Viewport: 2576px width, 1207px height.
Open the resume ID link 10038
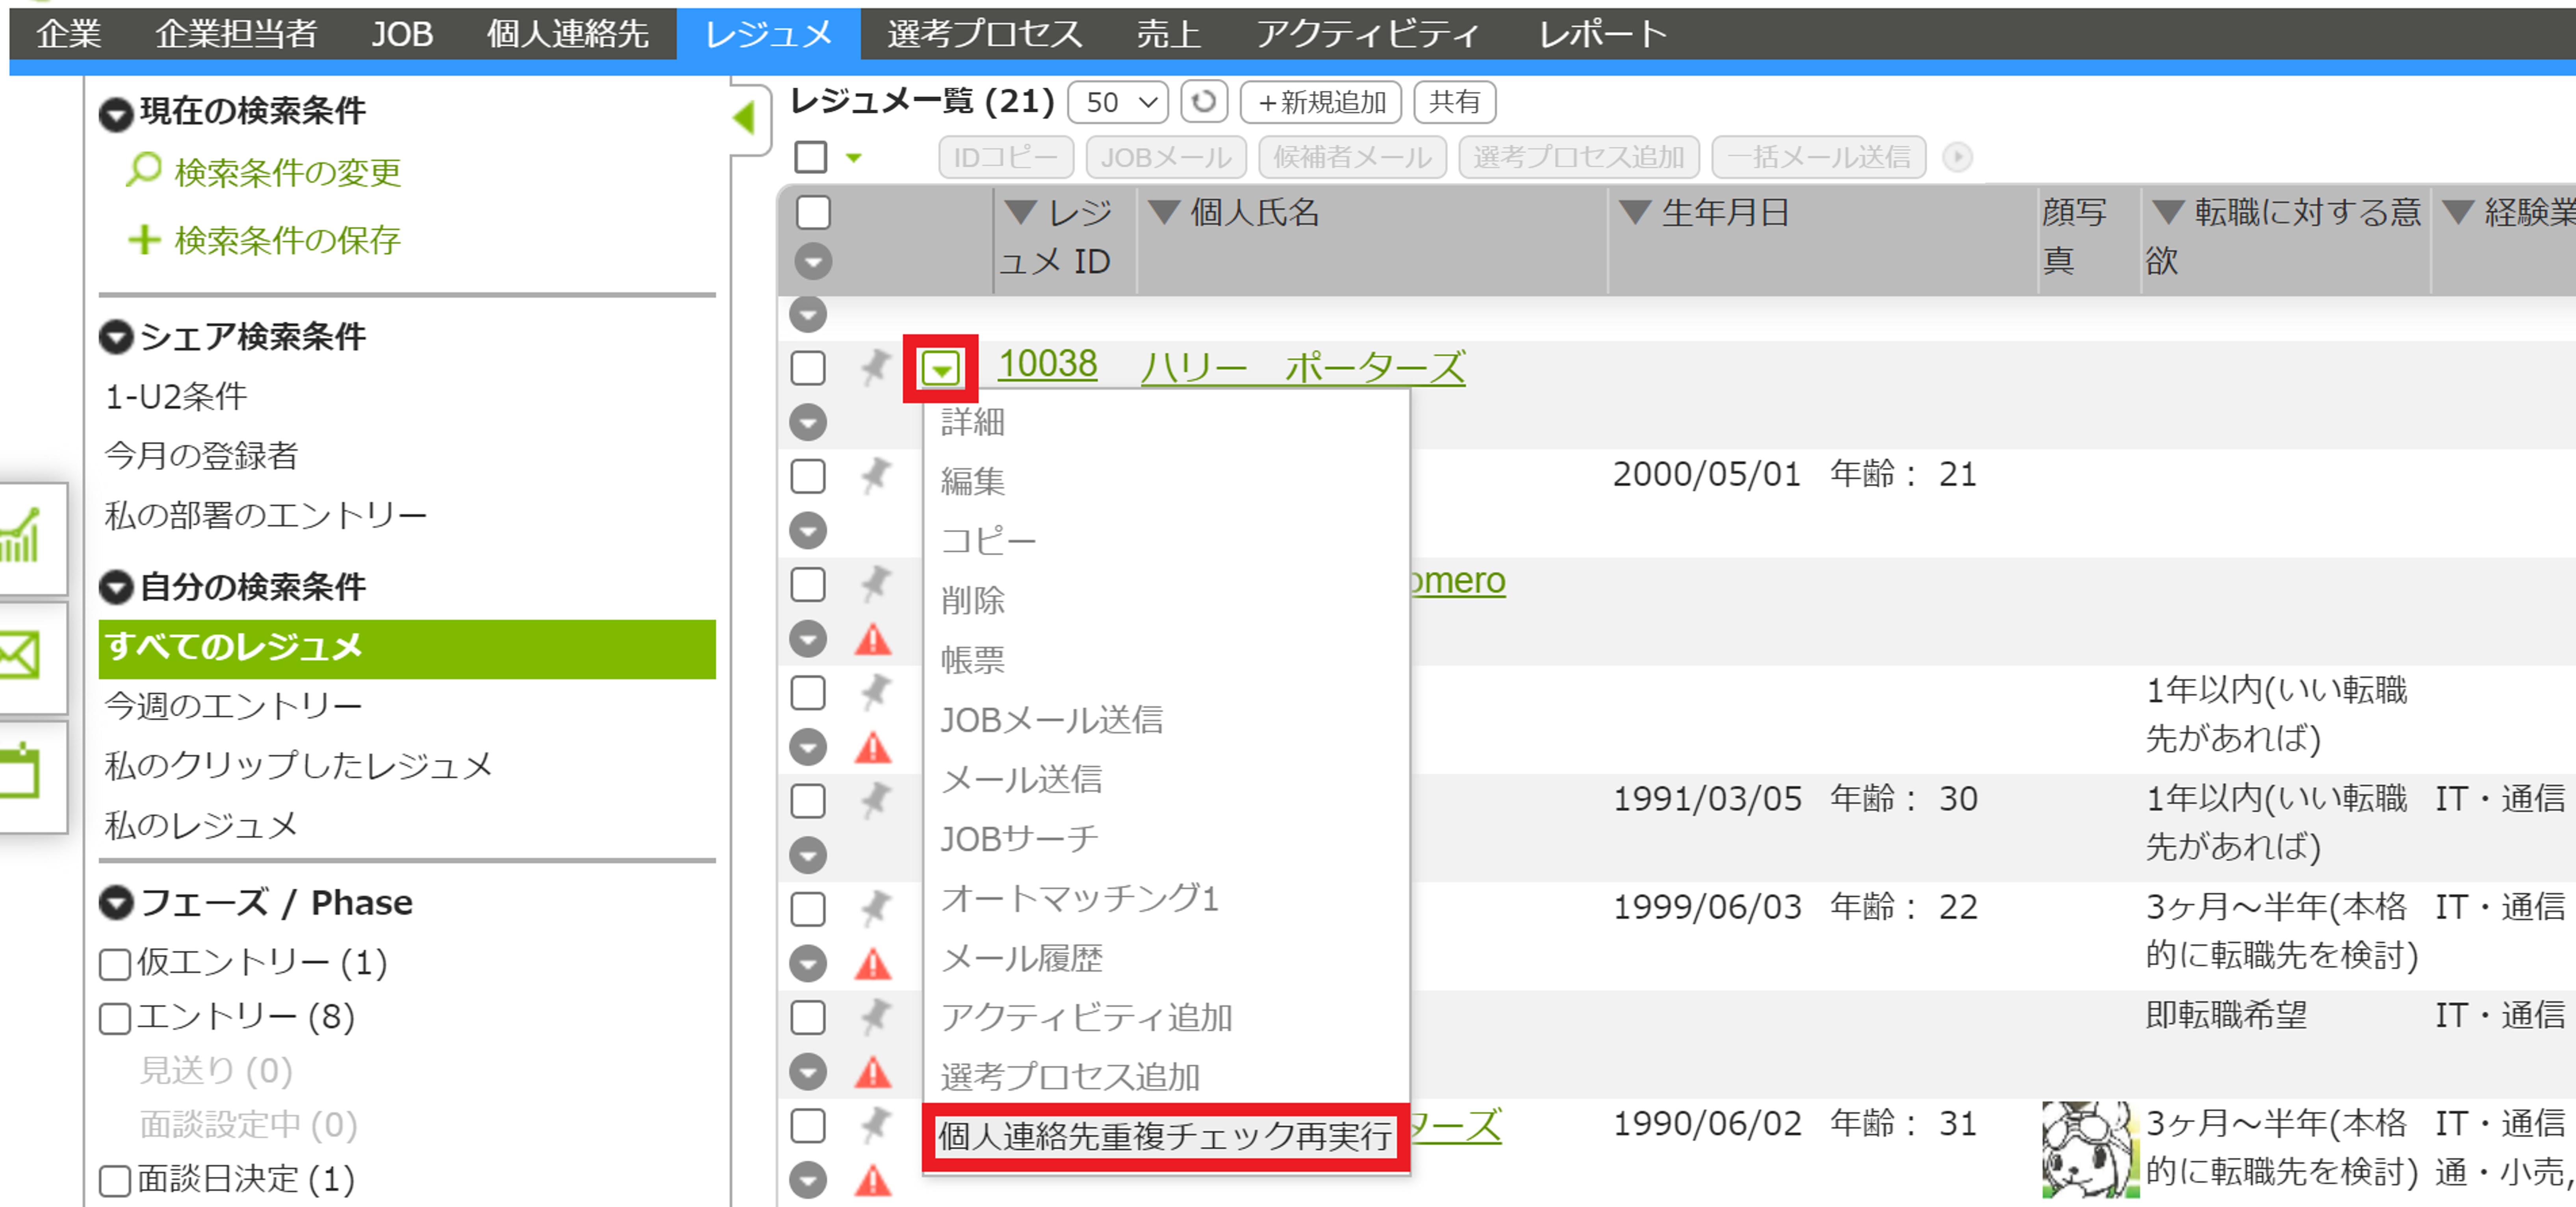click(x=1047, y=364)
